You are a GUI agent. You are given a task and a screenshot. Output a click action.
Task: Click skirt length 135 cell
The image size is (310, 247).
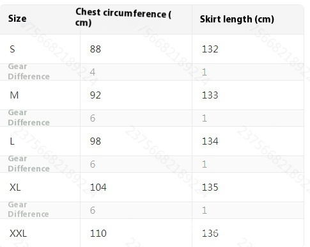(x=210, y=187)
